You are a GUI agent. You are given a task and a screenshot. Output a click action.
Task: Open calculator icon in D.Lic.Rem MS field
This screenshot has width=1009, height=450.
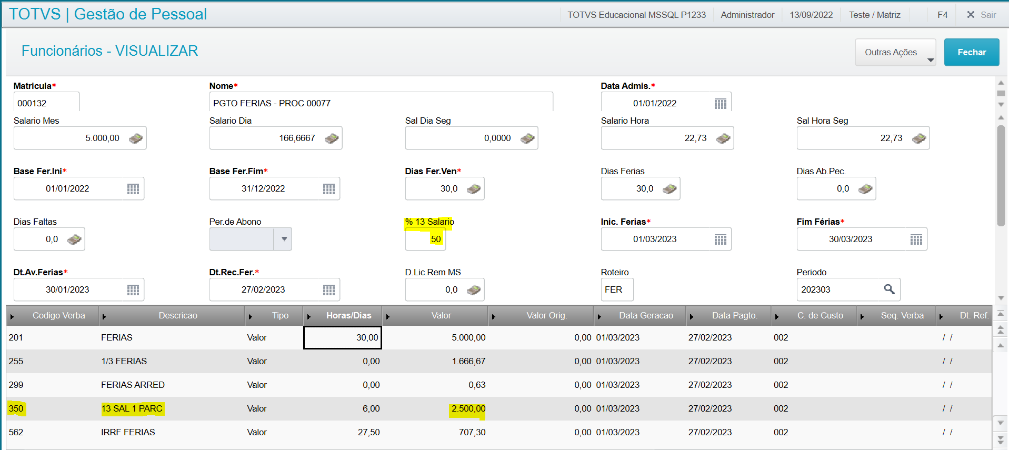coord(474,290)
